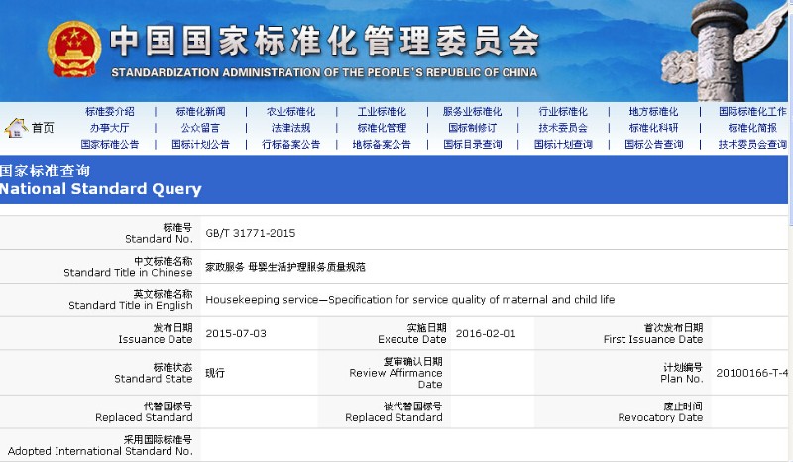The height and width of the screenshot is (462, 793).
Task: Open 技术委员会查询 link
Action: (752, 144)
